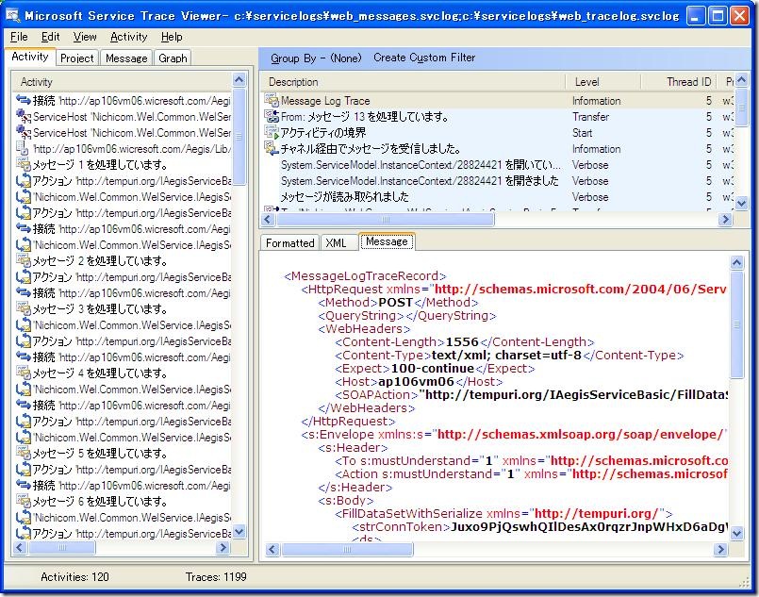Click the Service Trace Viewer icon in the title bar
The height and width of the screenshot is (597, 759).
(12, 16)
